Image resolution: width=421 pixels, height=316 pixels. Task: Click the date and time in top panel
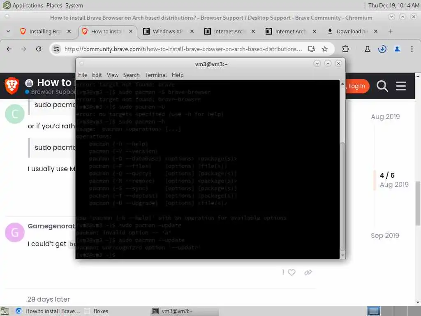(x=393, y=5)
